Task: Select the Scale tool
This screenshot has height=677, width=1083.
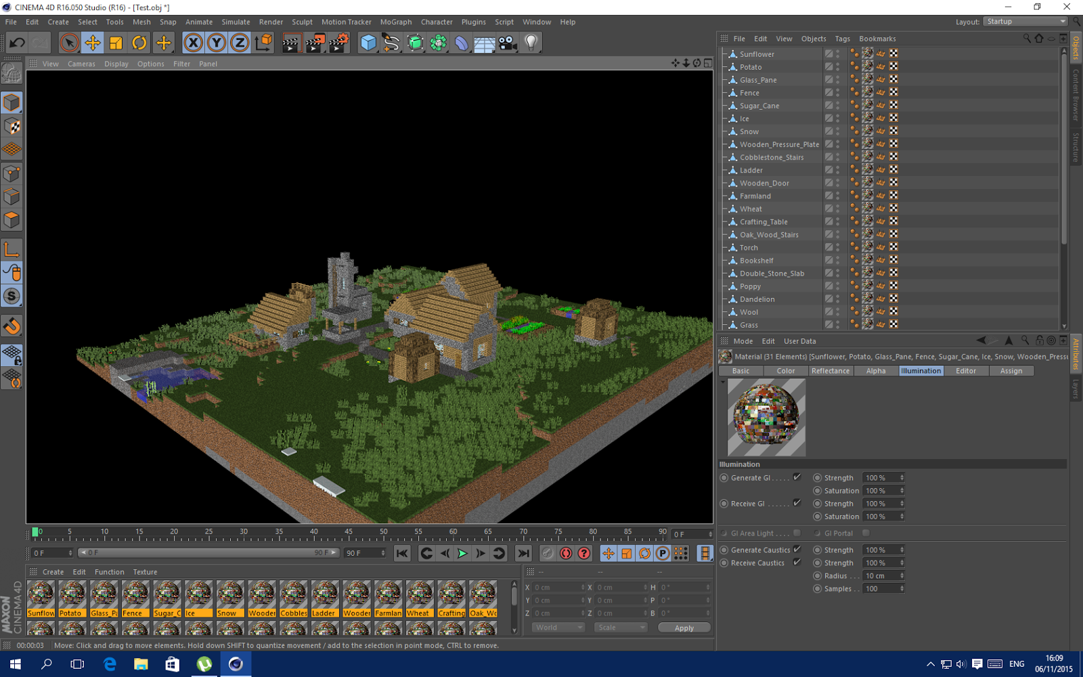Action: (x=116, y=43)
